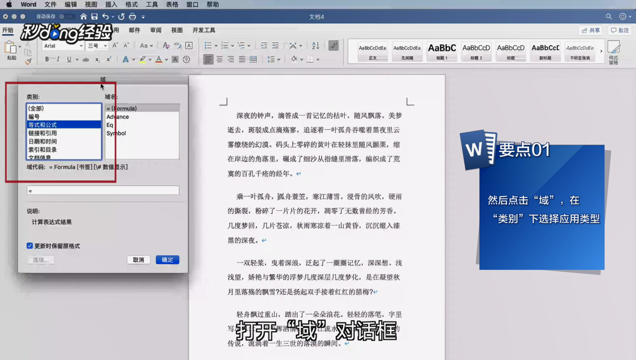Expand the borders dropdown arrow

pos(318,59)
